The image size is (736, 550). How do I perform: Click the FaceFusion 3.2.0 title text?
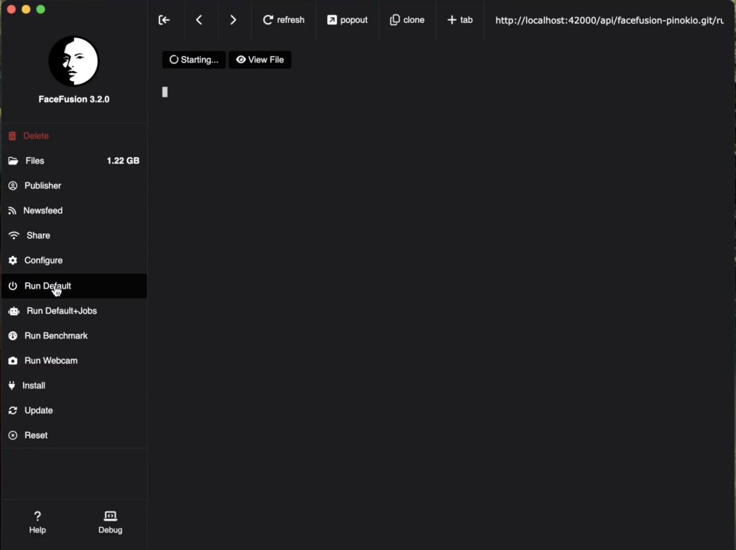click(x=74, y=99)
